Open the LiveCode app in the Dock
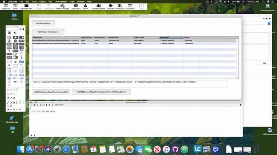This screenshot has width=277, height=155. pyautogui.click(x=197, y=149)
